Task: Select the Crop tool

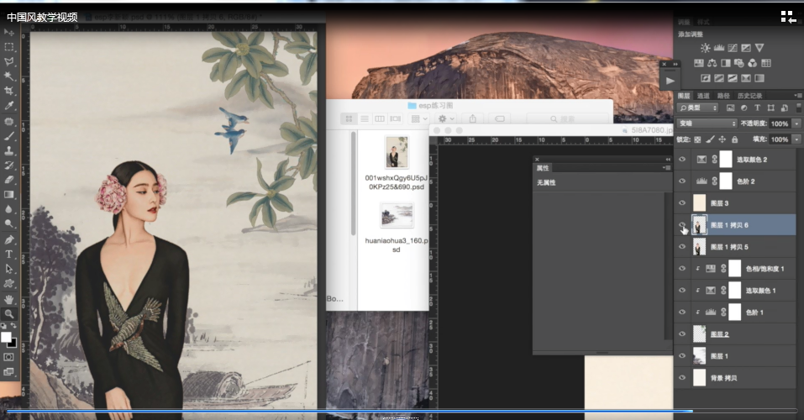Action: tap(9, 91)
